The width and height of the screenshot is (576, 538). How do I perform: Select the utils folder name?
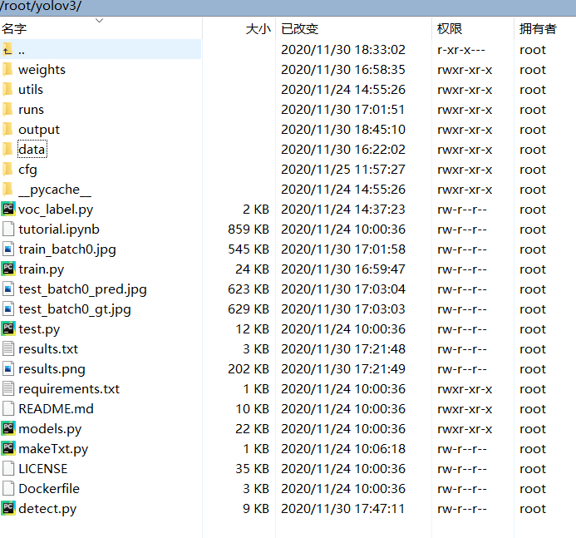(x=31, y=89)
